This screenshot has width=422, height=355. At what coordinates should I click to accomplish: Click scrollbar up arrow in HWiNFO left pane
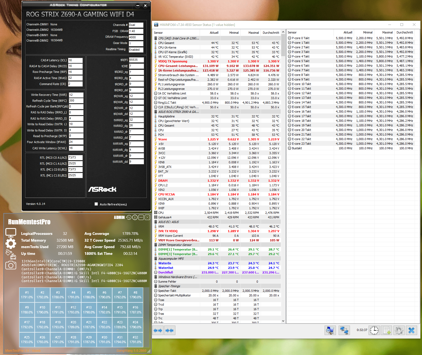click(x=283, y=32)
